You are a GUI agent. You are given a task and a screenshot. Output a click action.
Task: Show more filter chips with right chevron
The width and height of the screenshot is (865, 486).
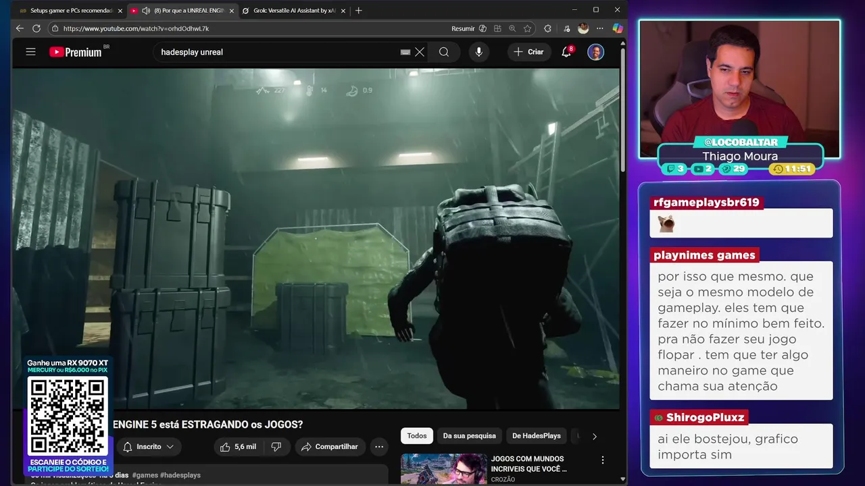595,436
